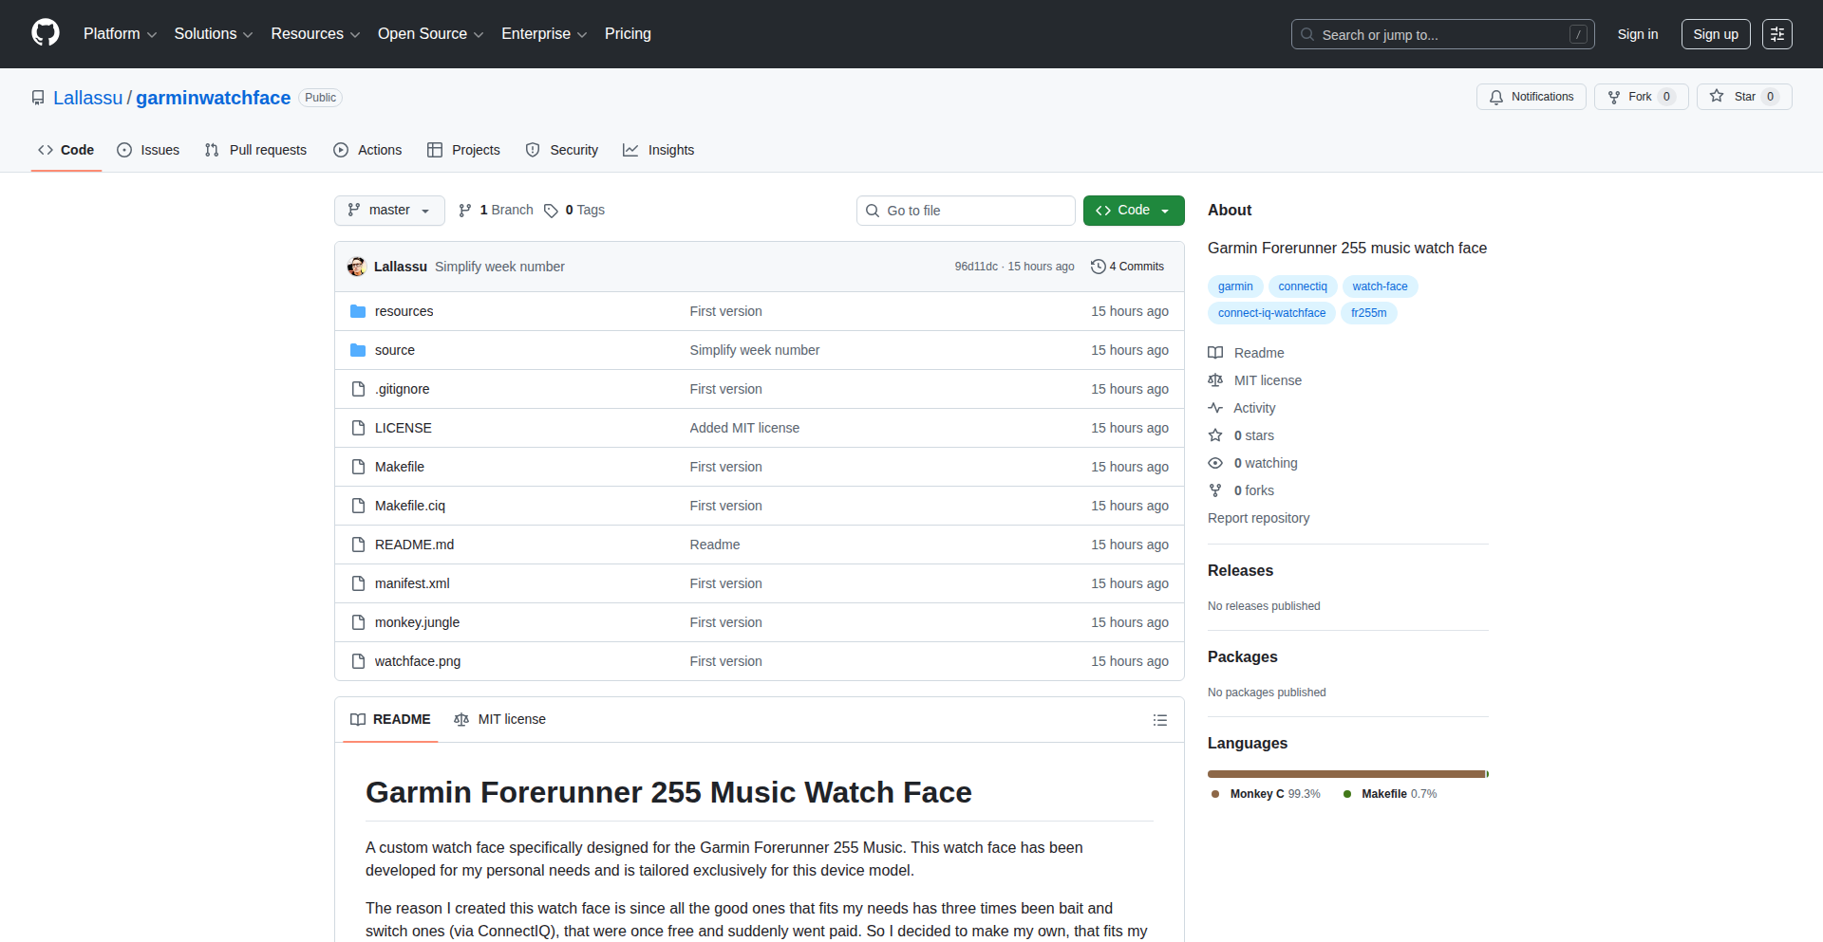This screenshot has height=942, width=1823.
Task: Click the Fork icon button
Action: [x=1614, y=97]
